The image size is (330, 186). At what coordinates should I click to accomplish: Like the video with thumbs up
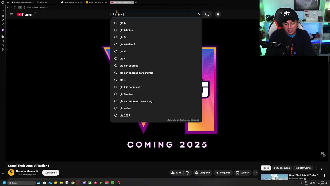[176, 173]
